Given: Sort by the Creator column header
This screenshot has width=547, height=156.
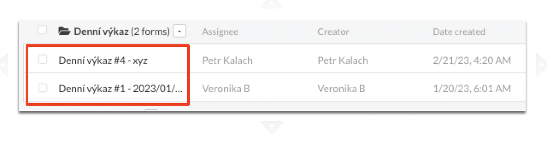Looking at the screenshot, I should [x=333, y=32].
